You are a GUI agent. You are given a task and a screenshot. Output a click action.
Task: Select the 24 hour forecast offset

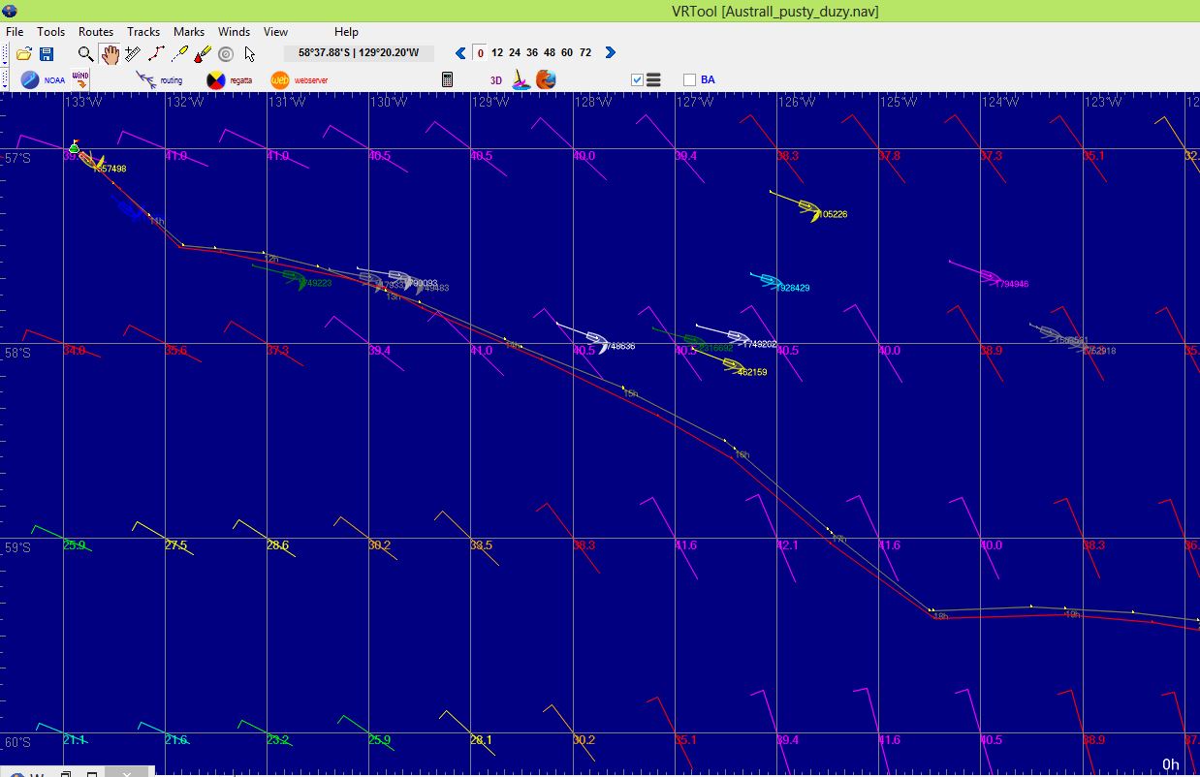point(515,53)
